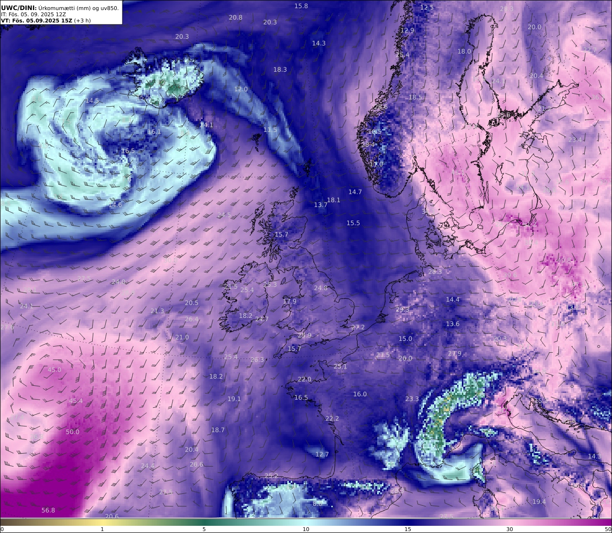Click the 45.0 value in the magenta plume
The image size is (612, 533).
tap(55, 370)
